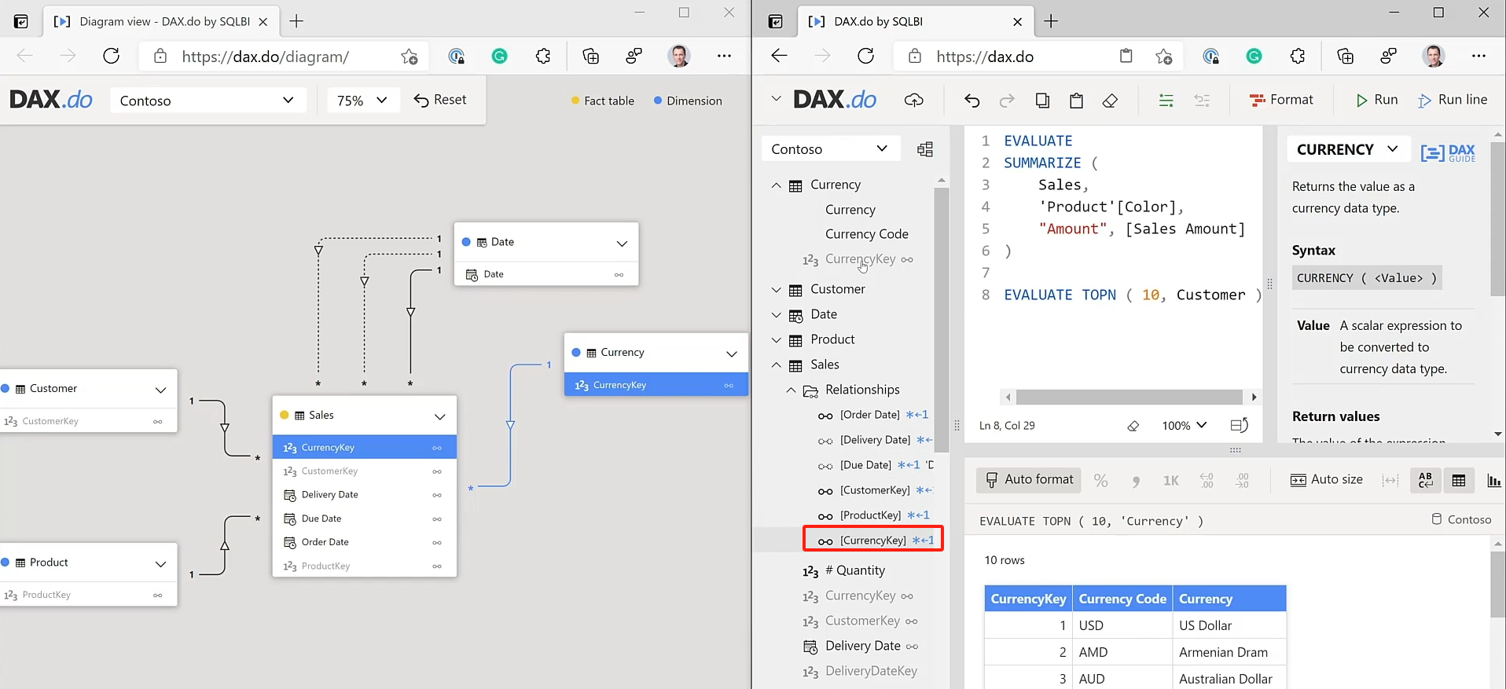This screenshot has width=1506, height=689.
Task: Click the eraser icon in editor status bar
Action: click(1133, 426)
